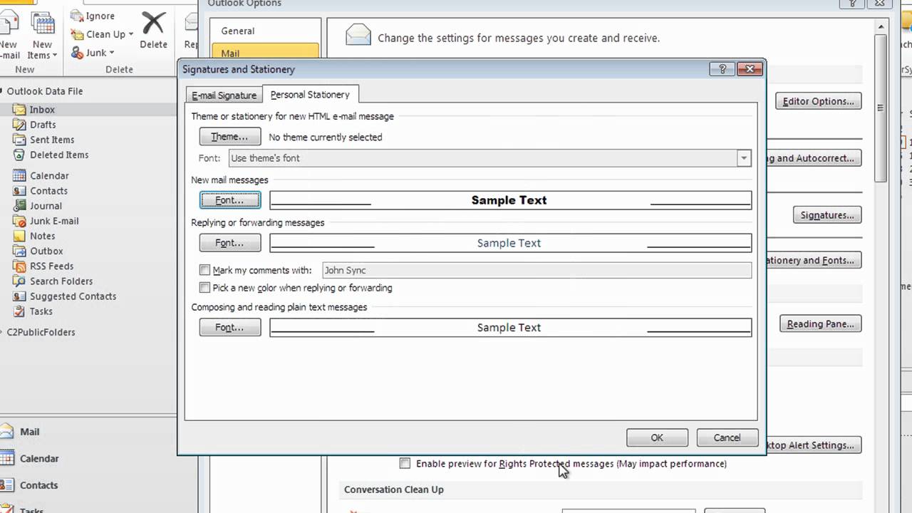Open Editor Options in Outlook Options

click(x=818, y=101)
